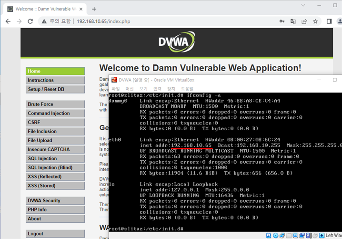Open the 장치 menu in VirtualBox
The image size is (342, 239).
click(x=171, y=89)
